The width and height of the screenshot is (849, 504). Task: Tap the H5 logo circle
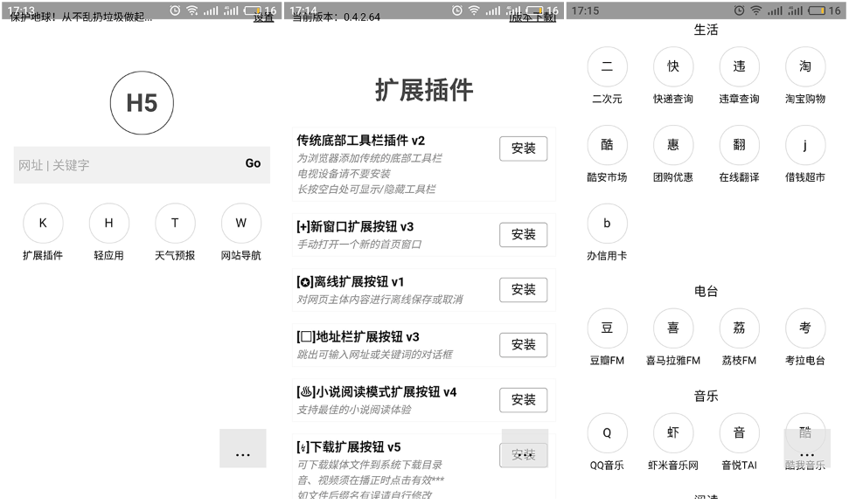click(x=142, y=103)
